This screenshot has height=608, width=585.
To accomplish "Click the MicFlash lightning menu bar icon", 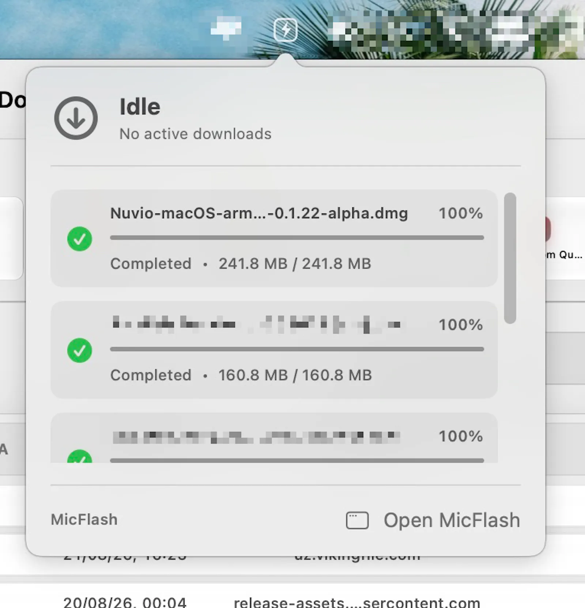I will pyautogui.click(x=286, y=30).
